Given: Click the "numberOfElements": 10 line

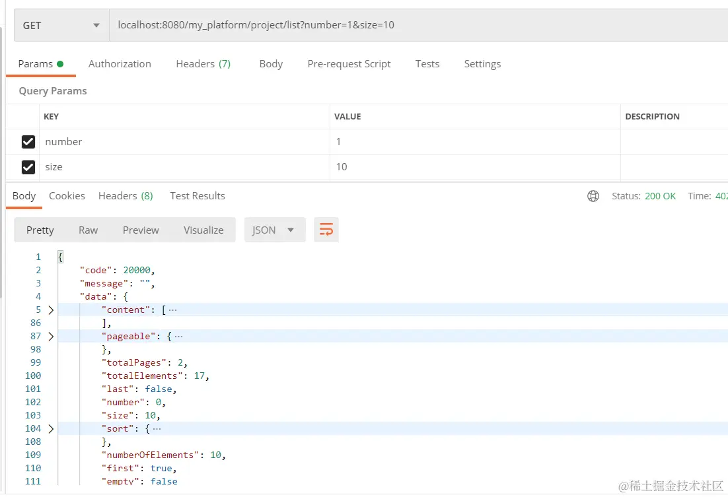Looking at the screenshot, I should pyautogui.click(x=163, y=455).
